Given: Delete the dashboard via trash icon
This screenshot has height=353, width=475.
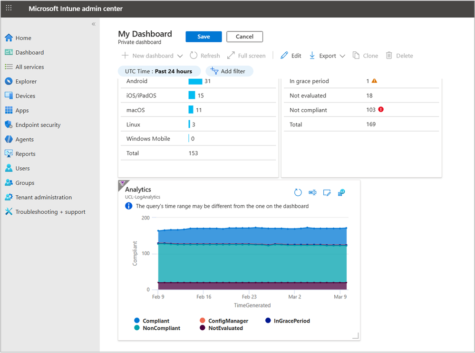Looking at the screenshot, I should [x=389, y=56].
